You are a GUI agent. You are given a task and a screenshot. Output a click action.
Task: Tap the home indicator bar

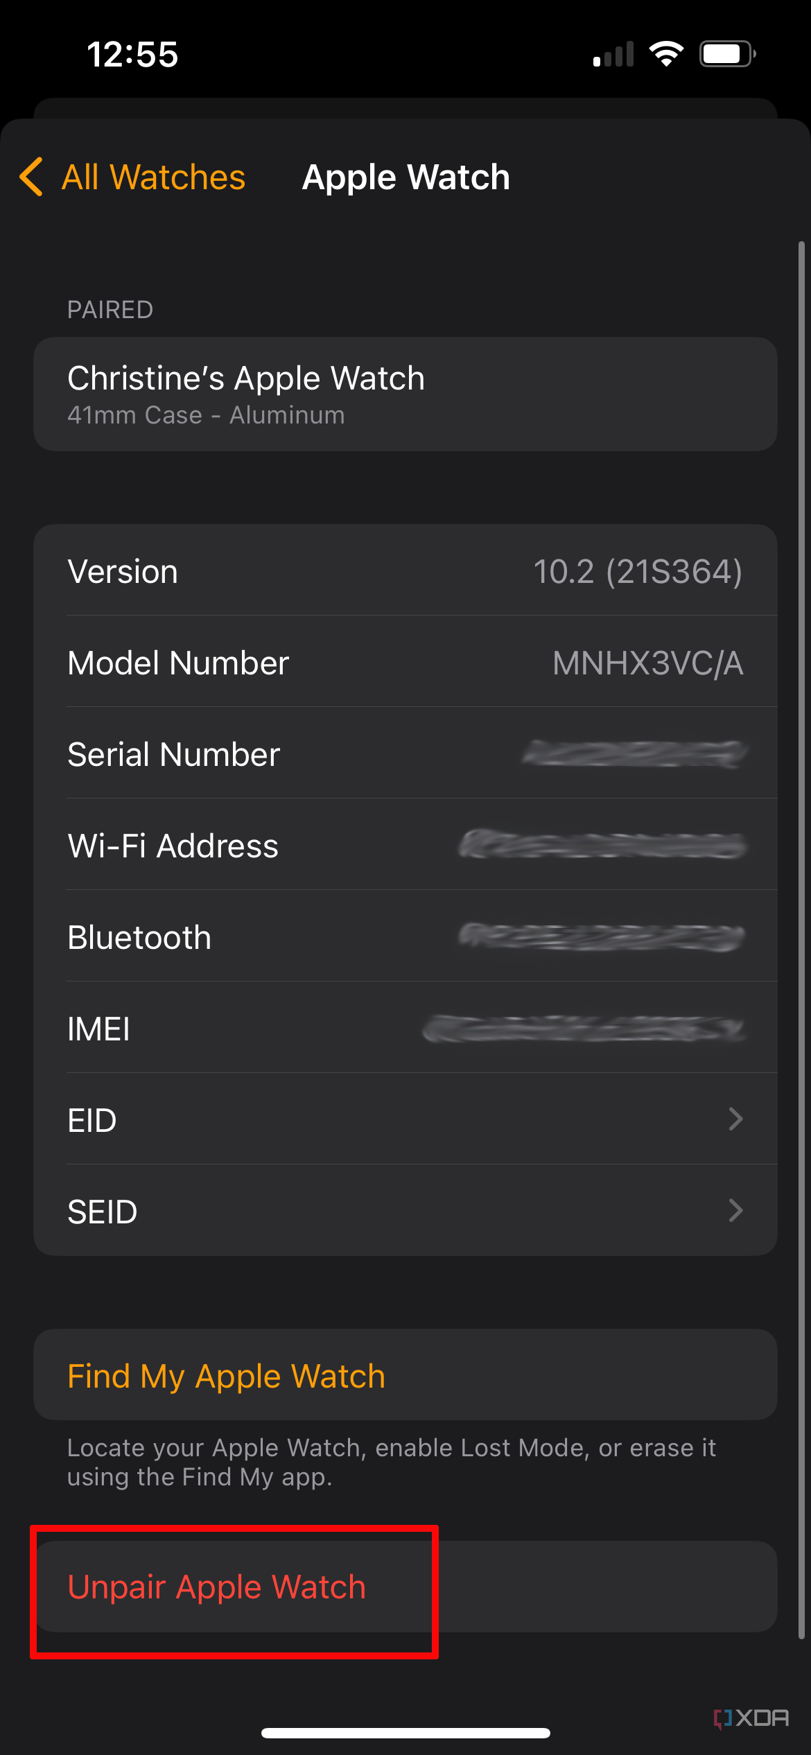tap(405, 1733)
